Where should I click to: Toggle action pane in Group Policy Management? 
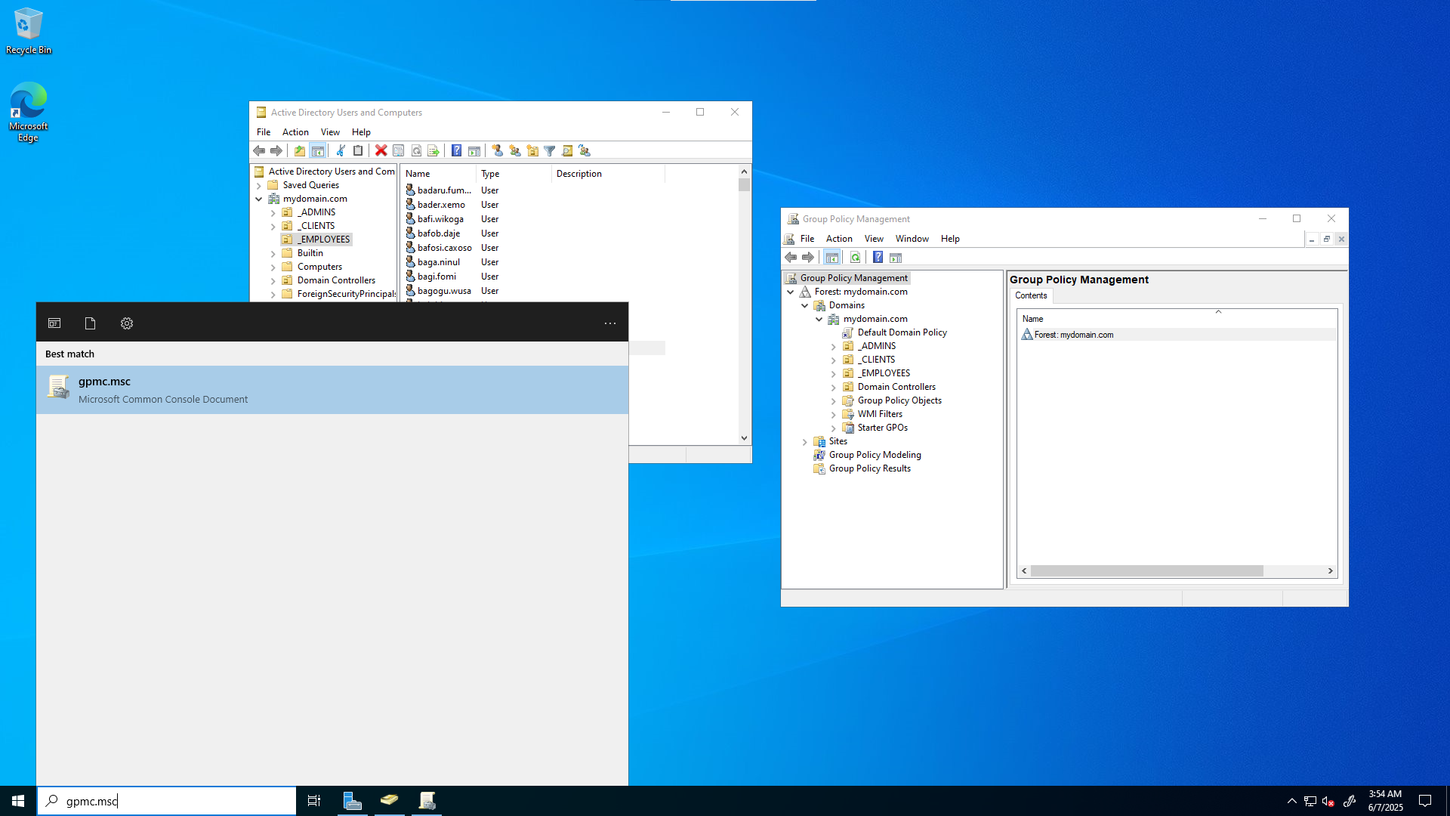pyautogui.click(x=896, y=258)
